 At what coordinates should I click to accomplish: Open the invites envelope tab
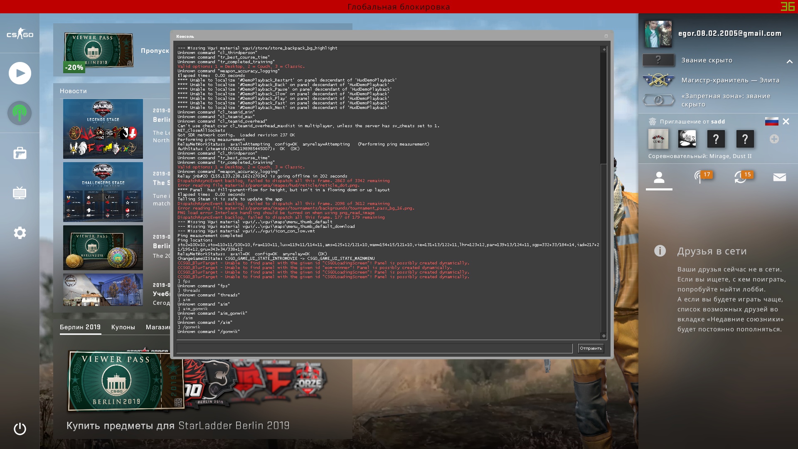pyautogui.click(x=779, y=178)
